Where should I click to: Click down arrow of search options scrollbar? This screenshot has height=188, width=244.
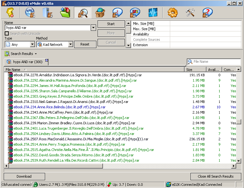pos(128,46)
